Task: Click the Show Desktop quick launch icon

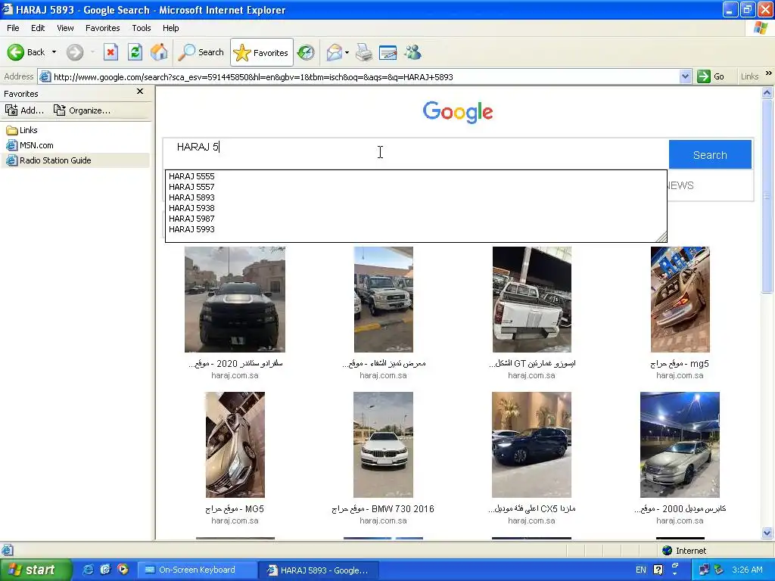Action: (x=105, y=570)
